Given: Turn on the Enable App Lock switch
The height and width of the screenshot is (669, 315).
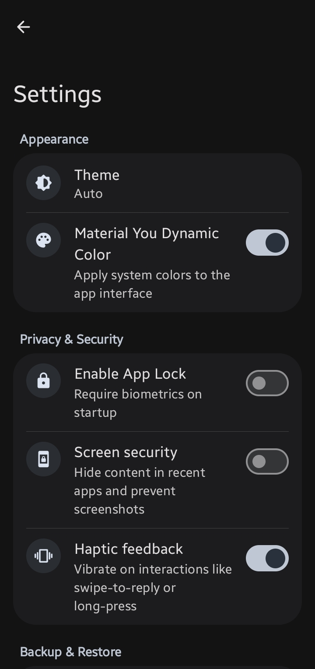Looking at the screenshot, I should 267,383.
